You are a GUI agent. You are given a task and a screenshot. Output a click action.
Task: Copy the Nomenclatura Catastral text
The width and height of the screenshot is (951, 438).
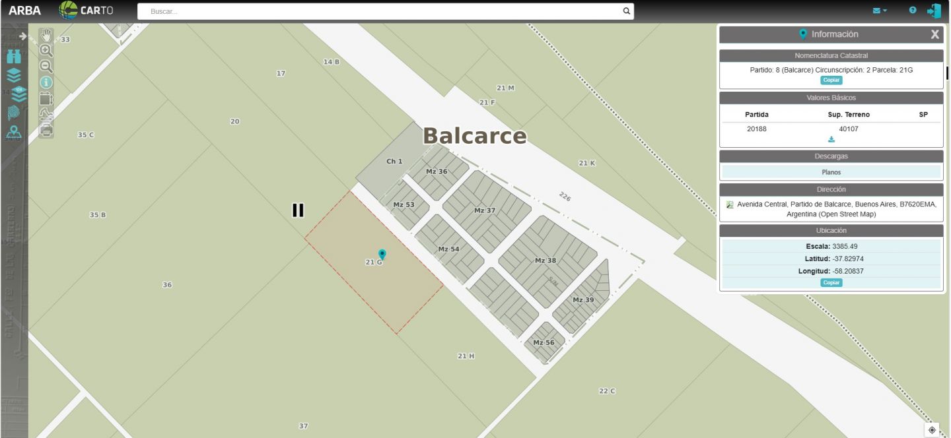pos(831,80)
